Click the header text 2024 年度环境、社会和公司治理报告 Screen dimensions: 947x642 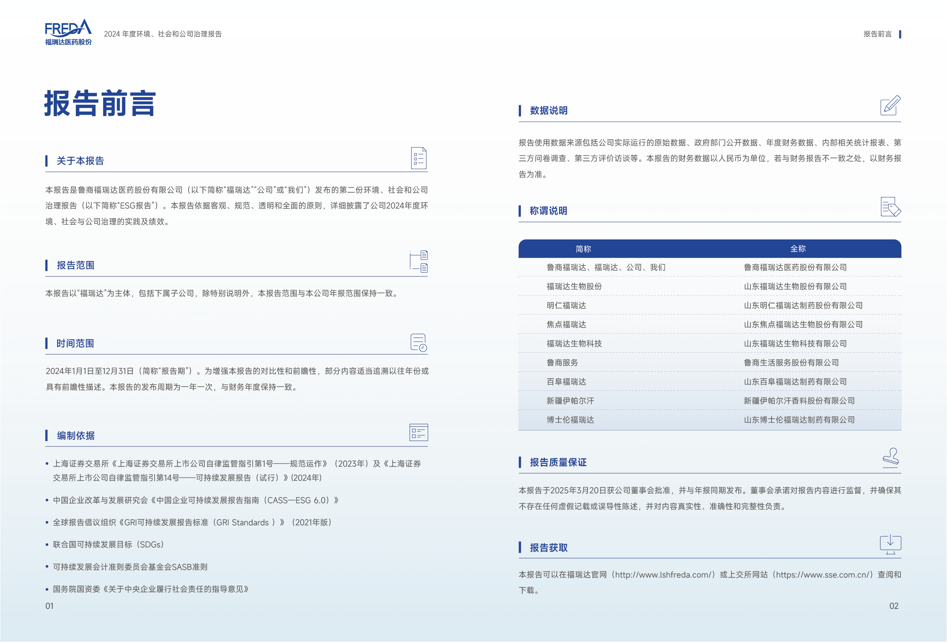[x=163, y=34]
